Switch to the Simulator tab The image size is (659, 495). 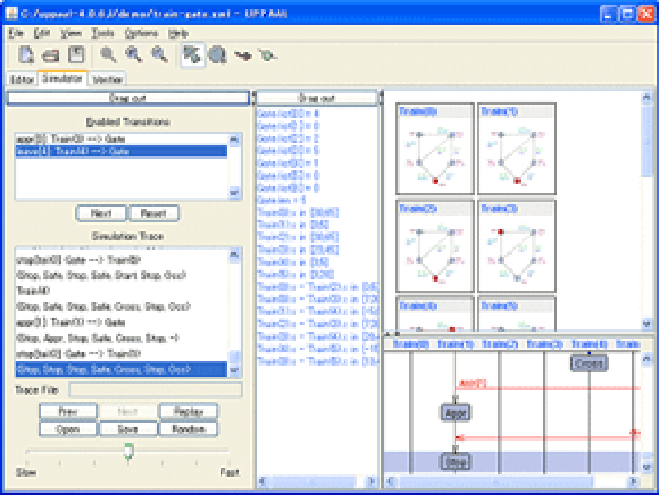pyautogui.click(x=63, y=78)
